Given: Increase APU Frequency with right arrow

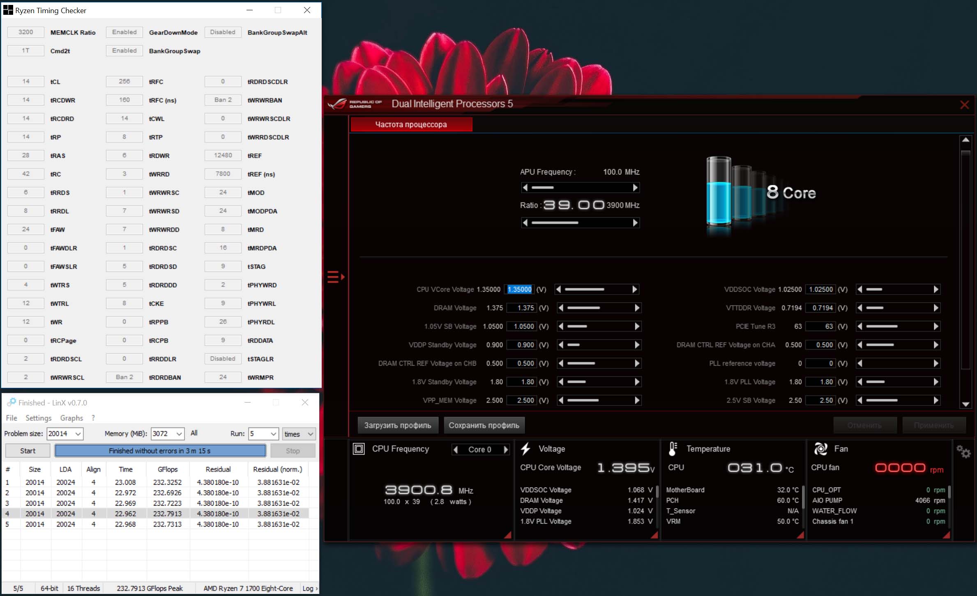Looking at the screenshot, I should (635, 188).
